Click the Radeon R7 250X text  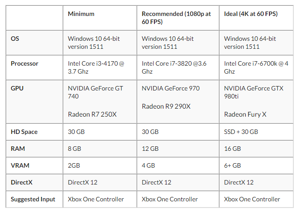tap(92, 114)
